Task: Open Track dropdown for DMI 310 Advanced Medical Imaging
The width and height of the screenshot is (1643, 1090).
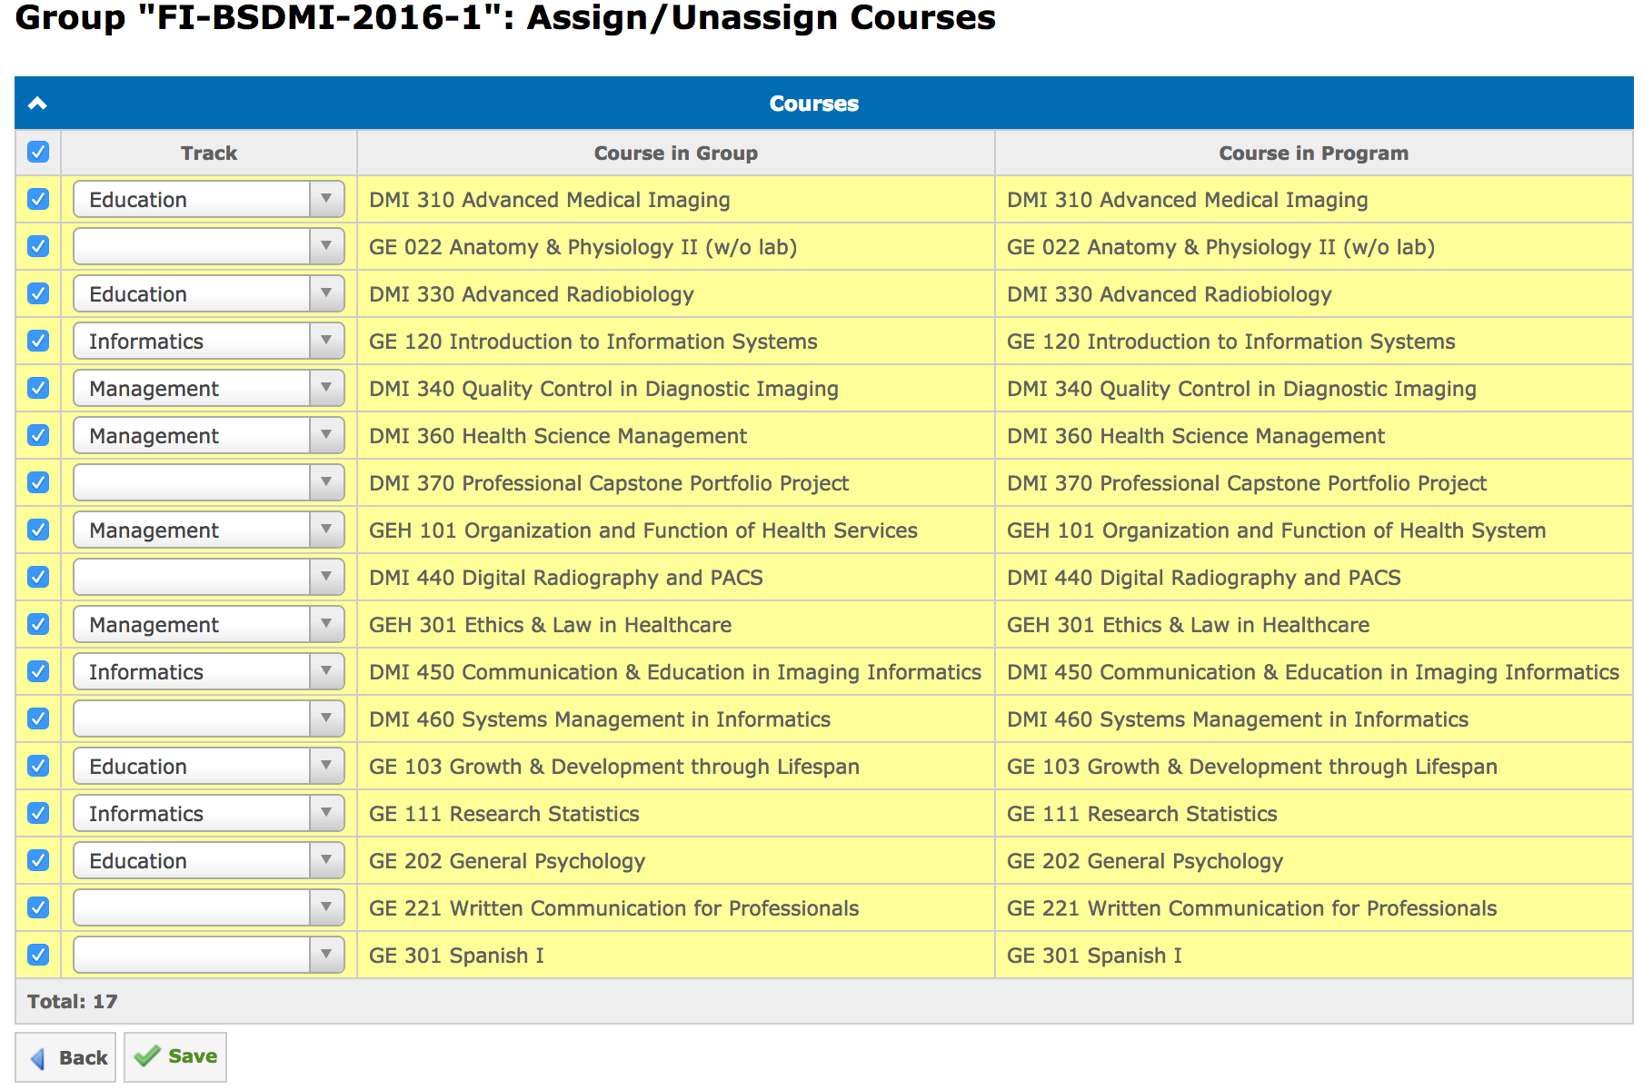Action: pos(209,199)
